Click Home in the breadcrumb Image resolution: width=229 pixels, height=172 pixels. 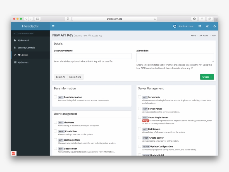point(193,35)
